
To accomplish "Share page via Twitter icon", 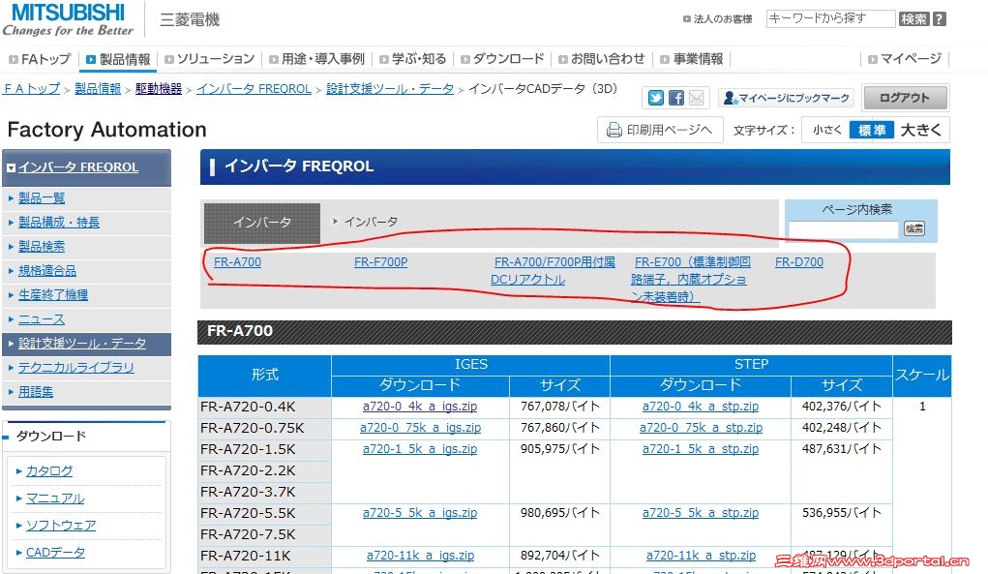I will pyautogui.click(x=655, y=98).
